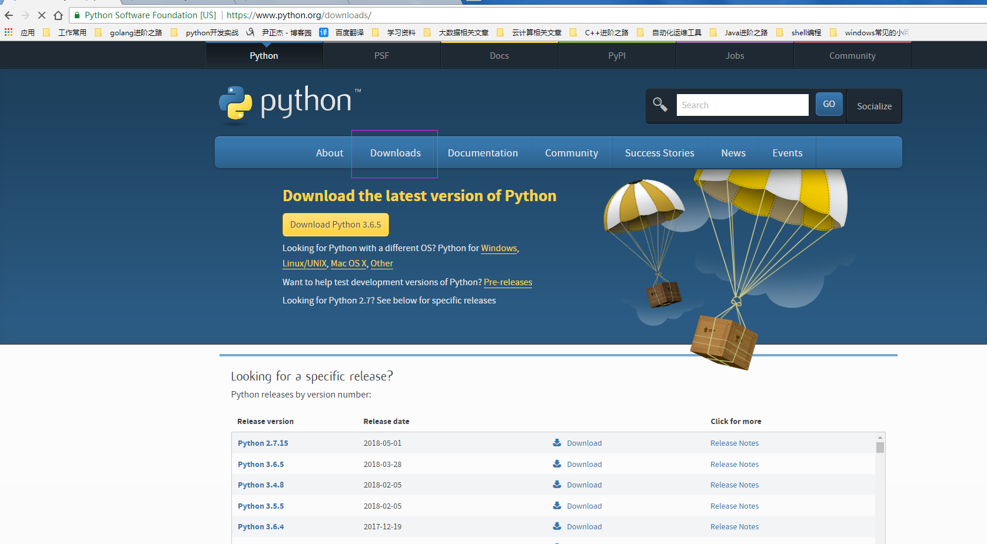This screenshot has height=544, width=987.
Task: Open the Java进阶之路 bookmark folder
Action: 739,32
